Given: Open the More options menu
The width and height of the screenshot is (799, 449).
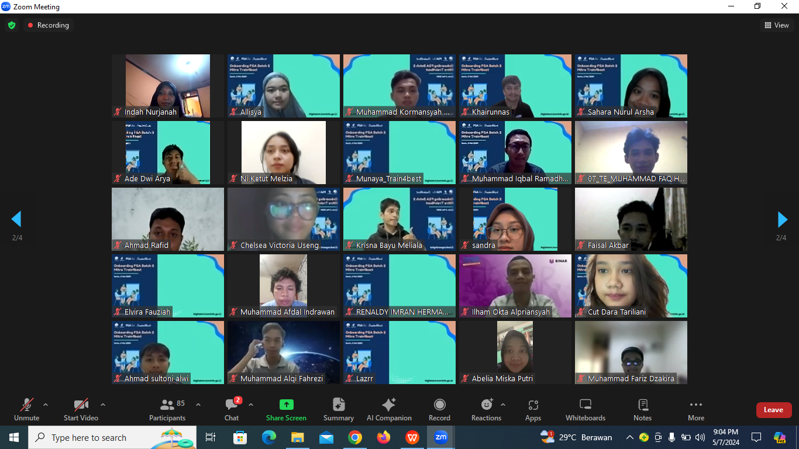Looking at the screenshot, I should point(695,409).
